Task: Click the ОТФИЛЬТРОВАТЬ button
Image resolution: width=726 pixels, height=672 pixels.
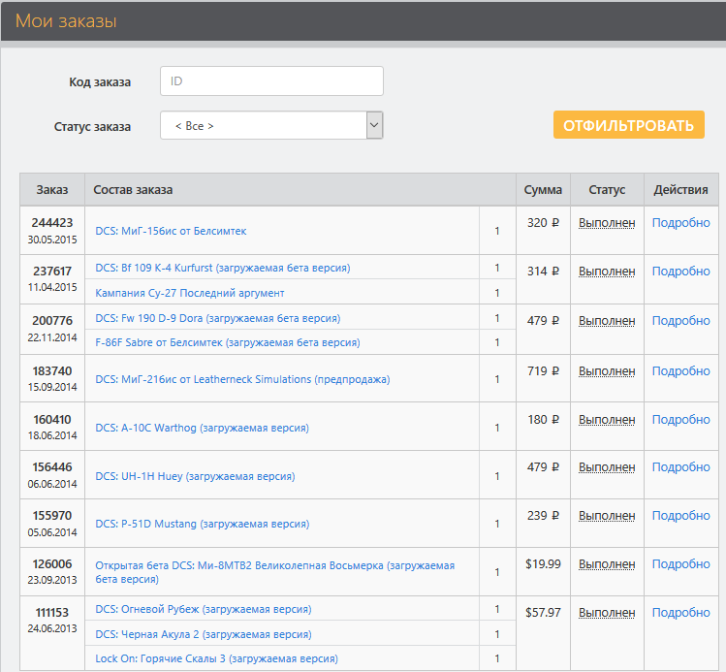Action: (x=629, y=125)
